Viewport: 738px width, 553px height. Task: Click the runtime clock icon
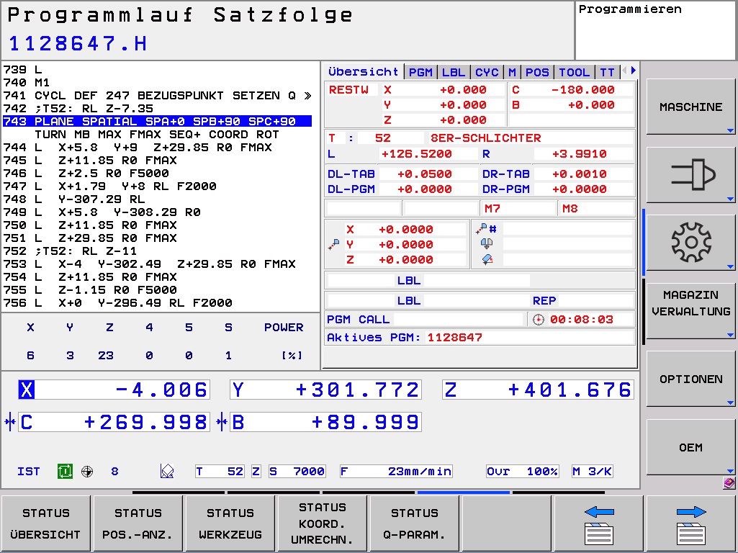[538, 320]
